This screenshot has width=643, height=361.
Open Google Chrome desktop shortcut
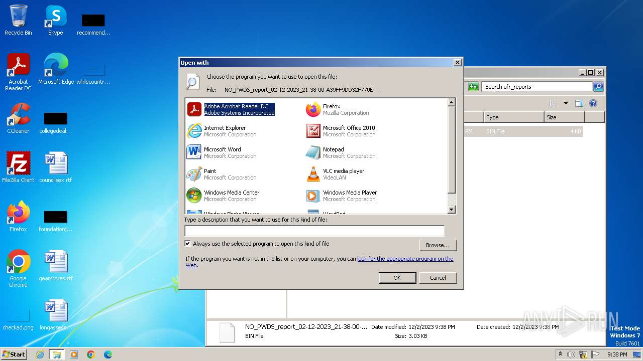tap(18, 269)
